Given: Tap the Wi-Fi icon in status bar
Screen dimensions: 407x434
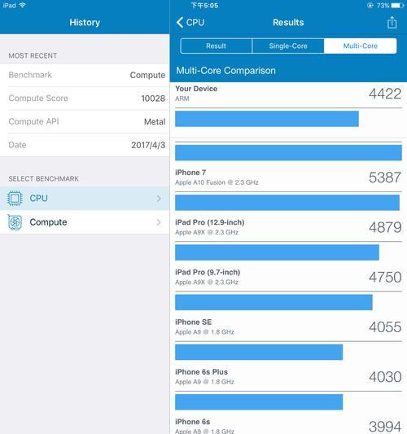Looking at the screenshot, I should click(x=23, y=5).
